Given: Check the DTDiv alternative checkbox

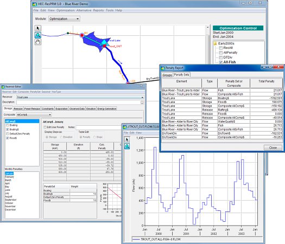Looking at the screenshot, I should click(220, 57).
